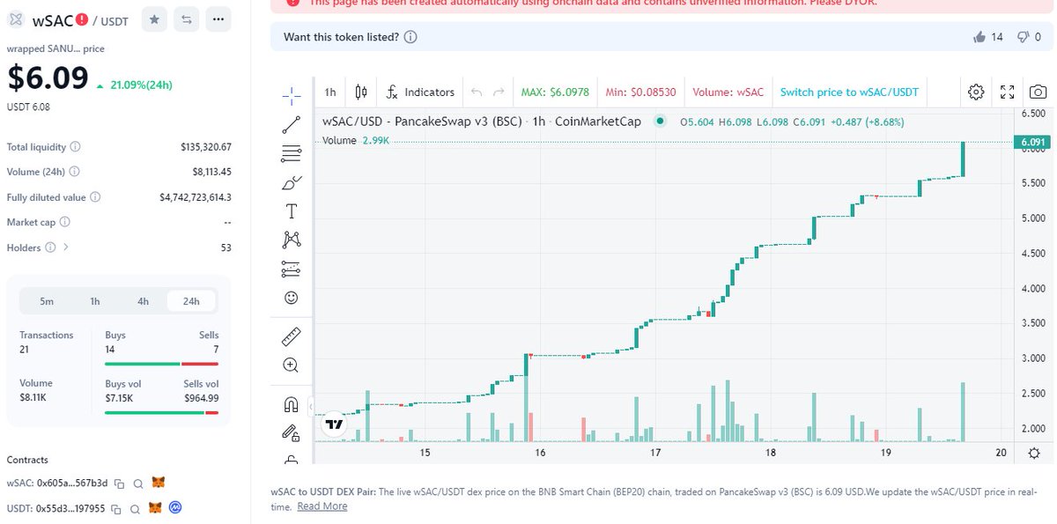Viewport: 1057px width, 524px height.
Task: Copy the wSAC contract address
Action: point(118,483)
